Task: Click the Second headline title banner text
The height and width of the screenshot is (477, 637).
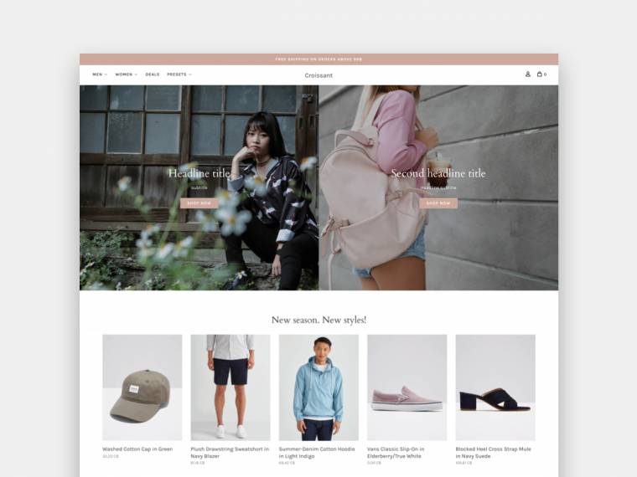Action: 438,173
